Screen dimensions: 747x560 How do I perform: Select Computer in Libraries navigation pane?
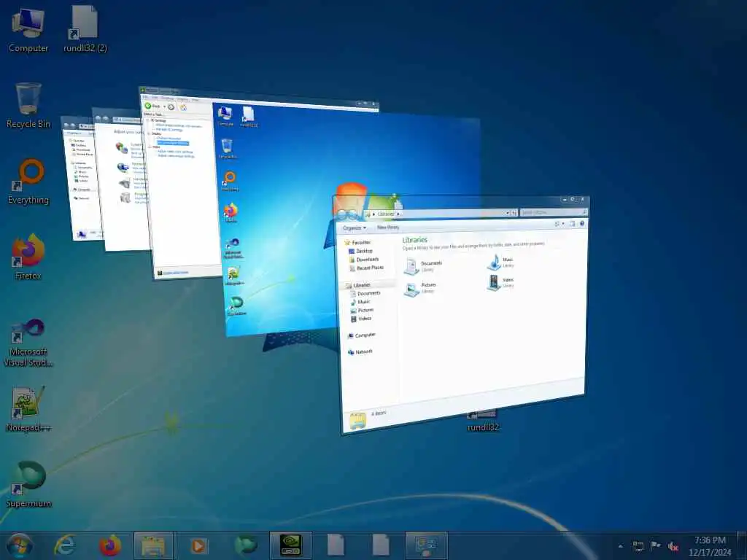point(362,335)
